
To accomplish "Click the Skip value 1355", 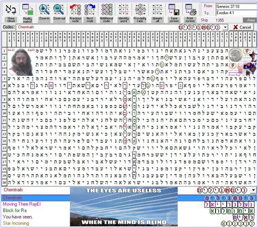I will click(x=219, y=20).
